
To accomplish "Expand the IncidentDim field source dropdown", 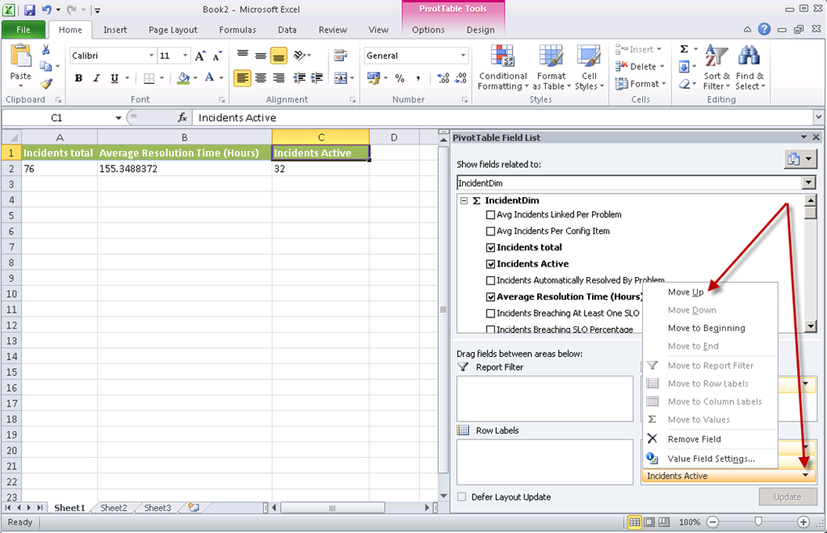I will (809, 183).
